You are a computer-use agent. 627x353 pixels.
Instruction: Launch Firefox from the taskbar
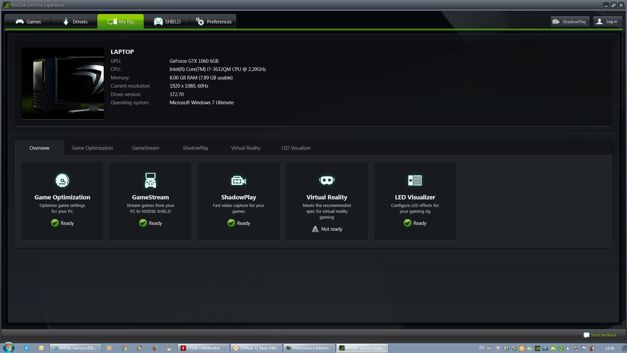154,348
